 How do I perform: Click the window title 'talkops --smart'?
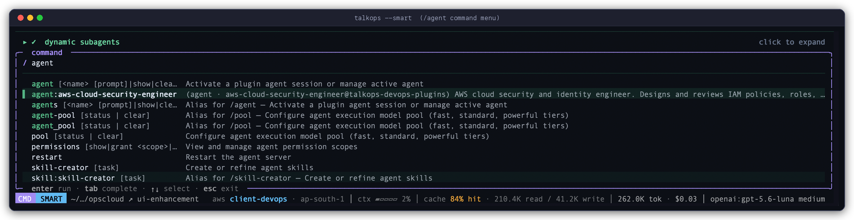click(383, 18)
